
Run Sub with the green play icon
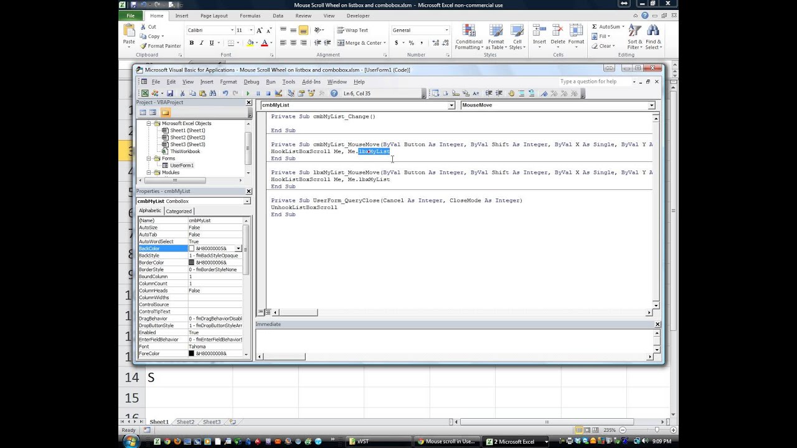tap(248, 93)
